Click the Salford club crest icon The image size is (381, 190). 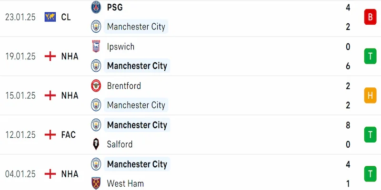(97, 144)
